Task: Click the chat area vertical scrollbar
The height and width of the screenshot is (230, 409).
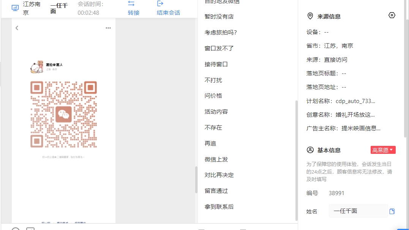Action: pos(196,180)
